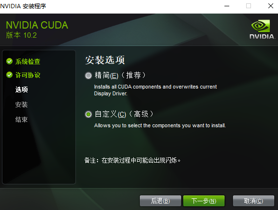The height and width of the screenshot is (210, 278).
Task: Open the 系统检查 step in sidebar
Action: (28, 61)
